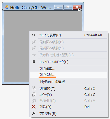Choose コードの表示(C) from the context menu
The image size is (110, 119).
[x=69, y=35]
